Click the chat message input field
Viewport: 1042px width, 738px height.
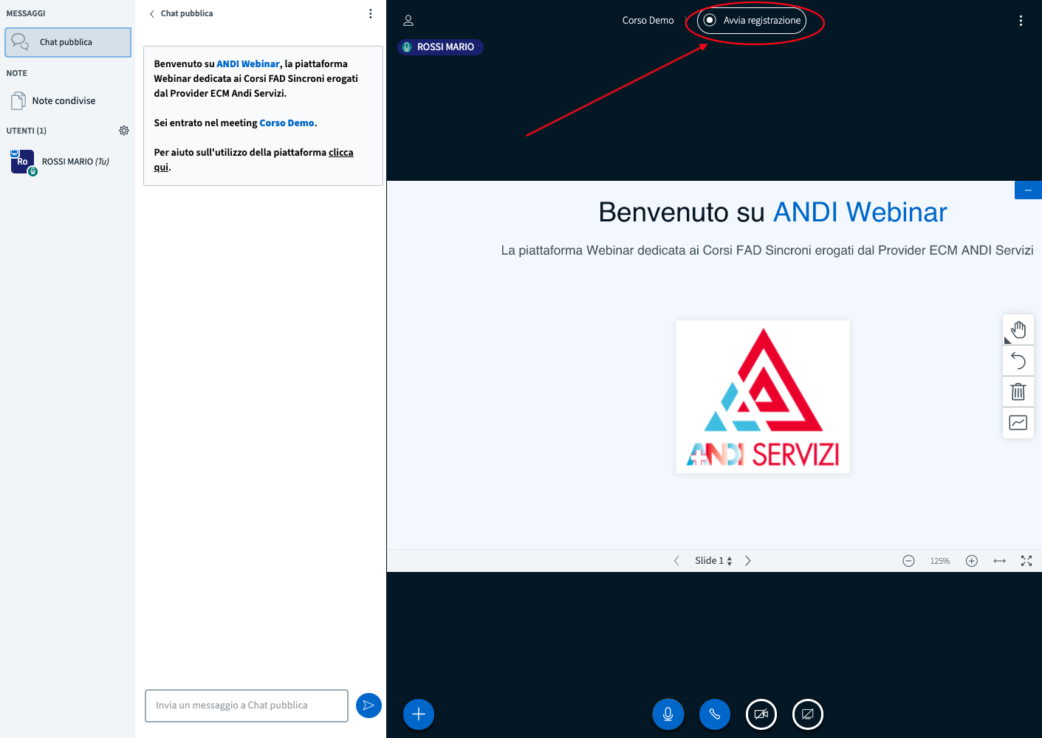tap(247, 706)
